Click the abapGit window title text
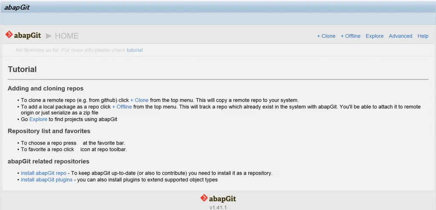The width and height of the screenshot is (436, 210). click(x=17, y=8)
